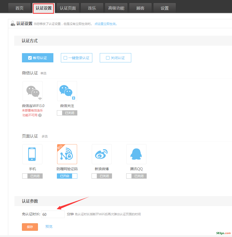This screenshot has height=237, width=232.
Task: Select the 微信关注 WeChat follow icon
Action: [x=67, y=91]
